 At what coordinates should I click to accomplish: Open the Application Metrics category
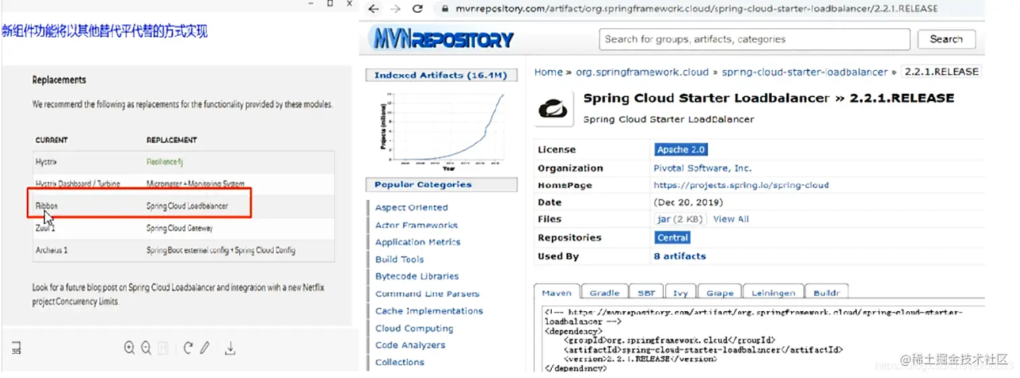point(418,242)
